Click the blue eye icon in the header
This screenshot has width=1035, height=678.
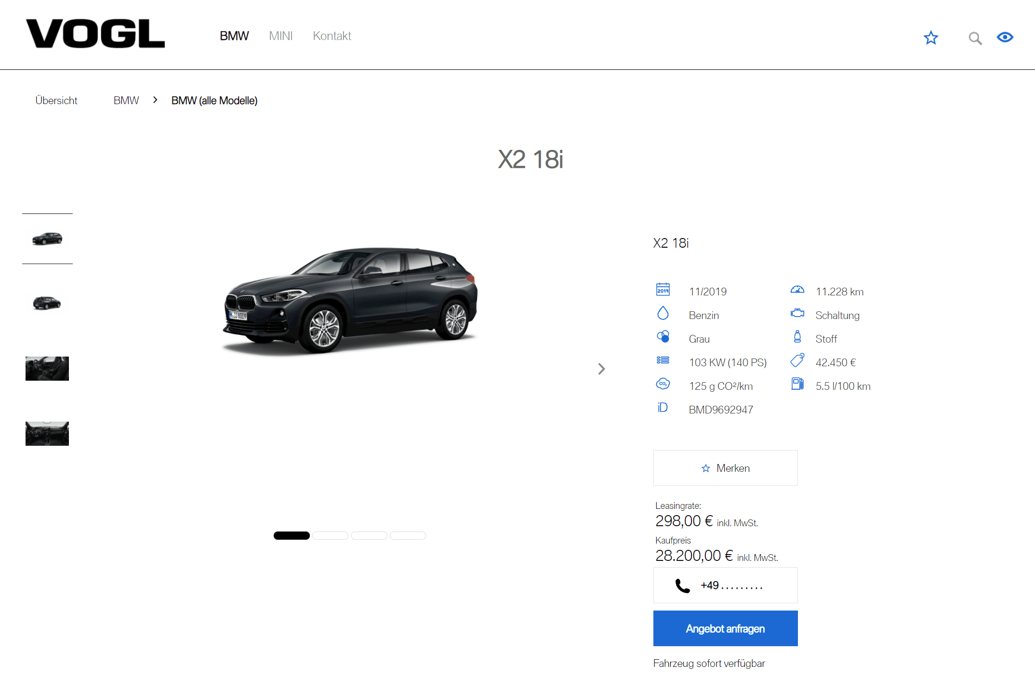[x=1005, y=37]
